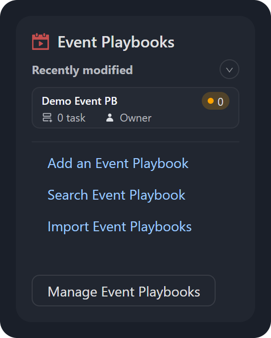Click the word Playbook in the Search link
The height and width of the screenshot is (338, 271).
[x=157, y=195]
